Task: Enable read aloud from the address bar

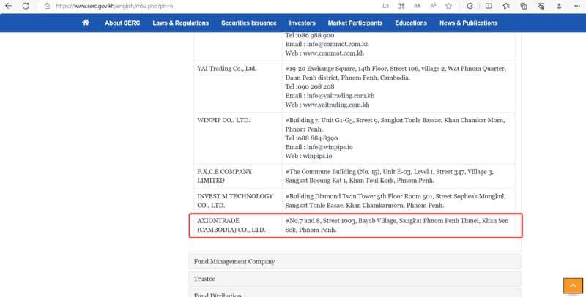Action: click(x=433, y=6)
